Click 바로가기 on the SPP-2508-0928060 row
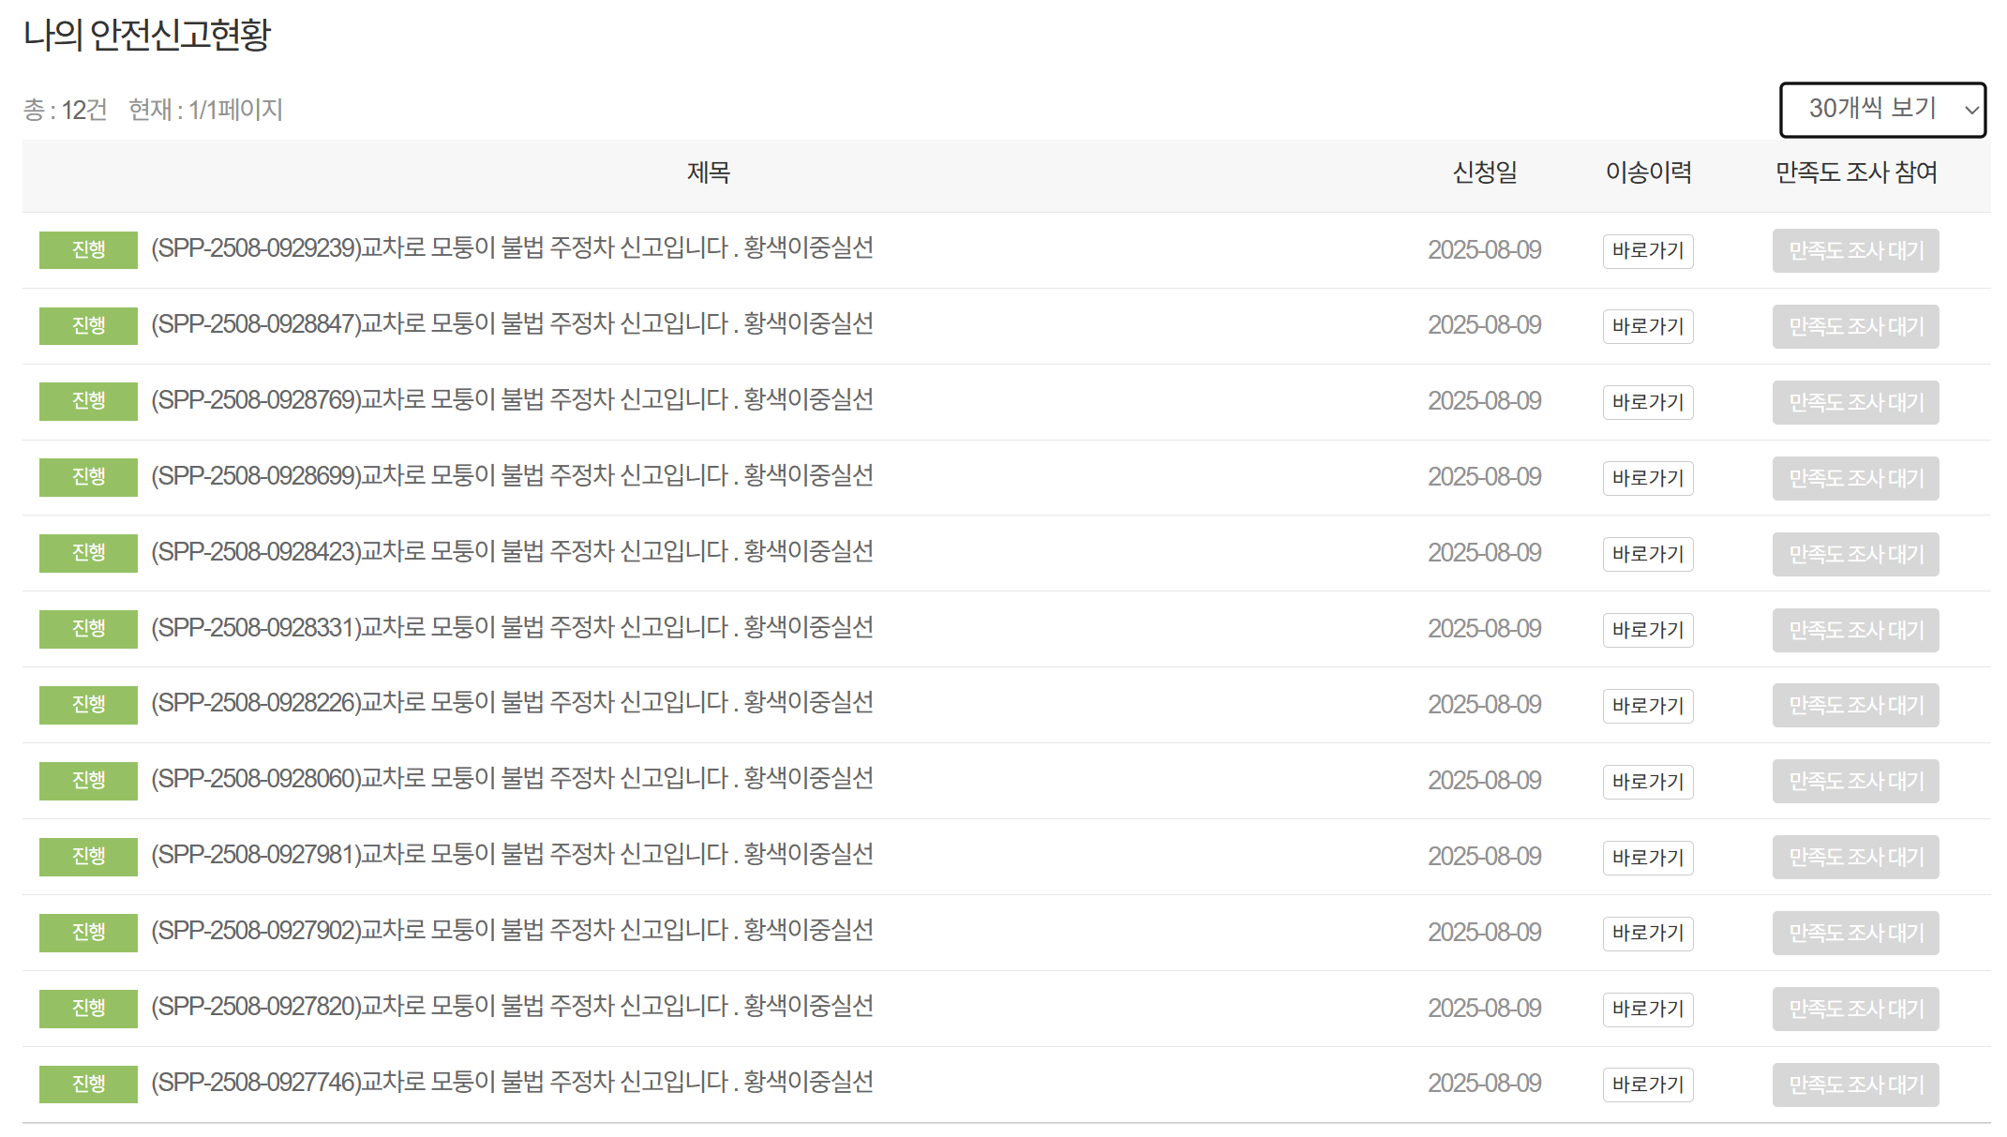 point(1647,782)
